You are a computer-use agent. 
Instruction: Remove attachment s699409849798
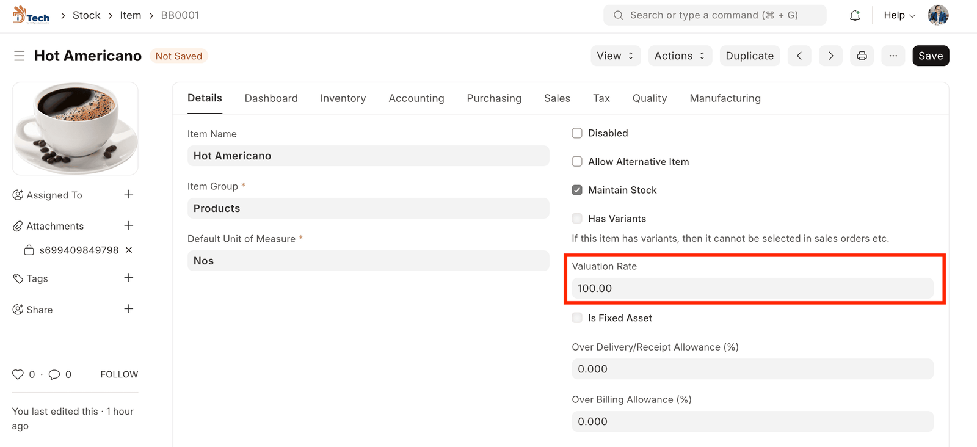(129, 250)
